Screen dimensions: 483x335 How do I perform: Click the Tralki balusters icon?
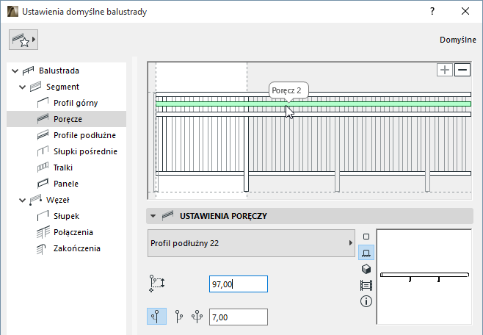tap(43, 167)
